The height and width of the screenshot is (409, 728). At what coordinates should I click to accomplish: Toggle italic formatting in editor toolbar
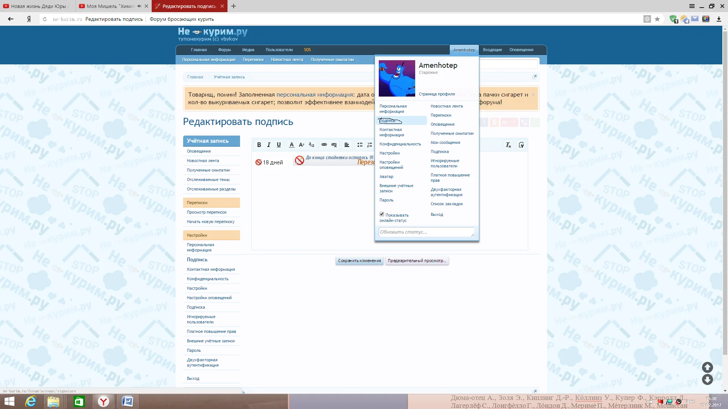point(269,145)
